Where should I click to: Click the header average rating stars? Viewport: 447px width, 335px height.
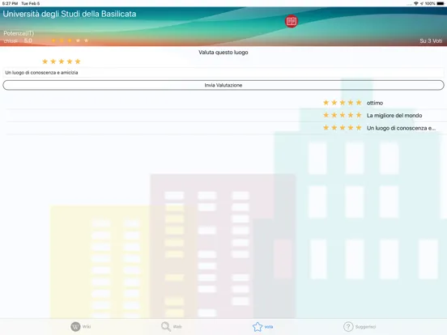(70, 40)
